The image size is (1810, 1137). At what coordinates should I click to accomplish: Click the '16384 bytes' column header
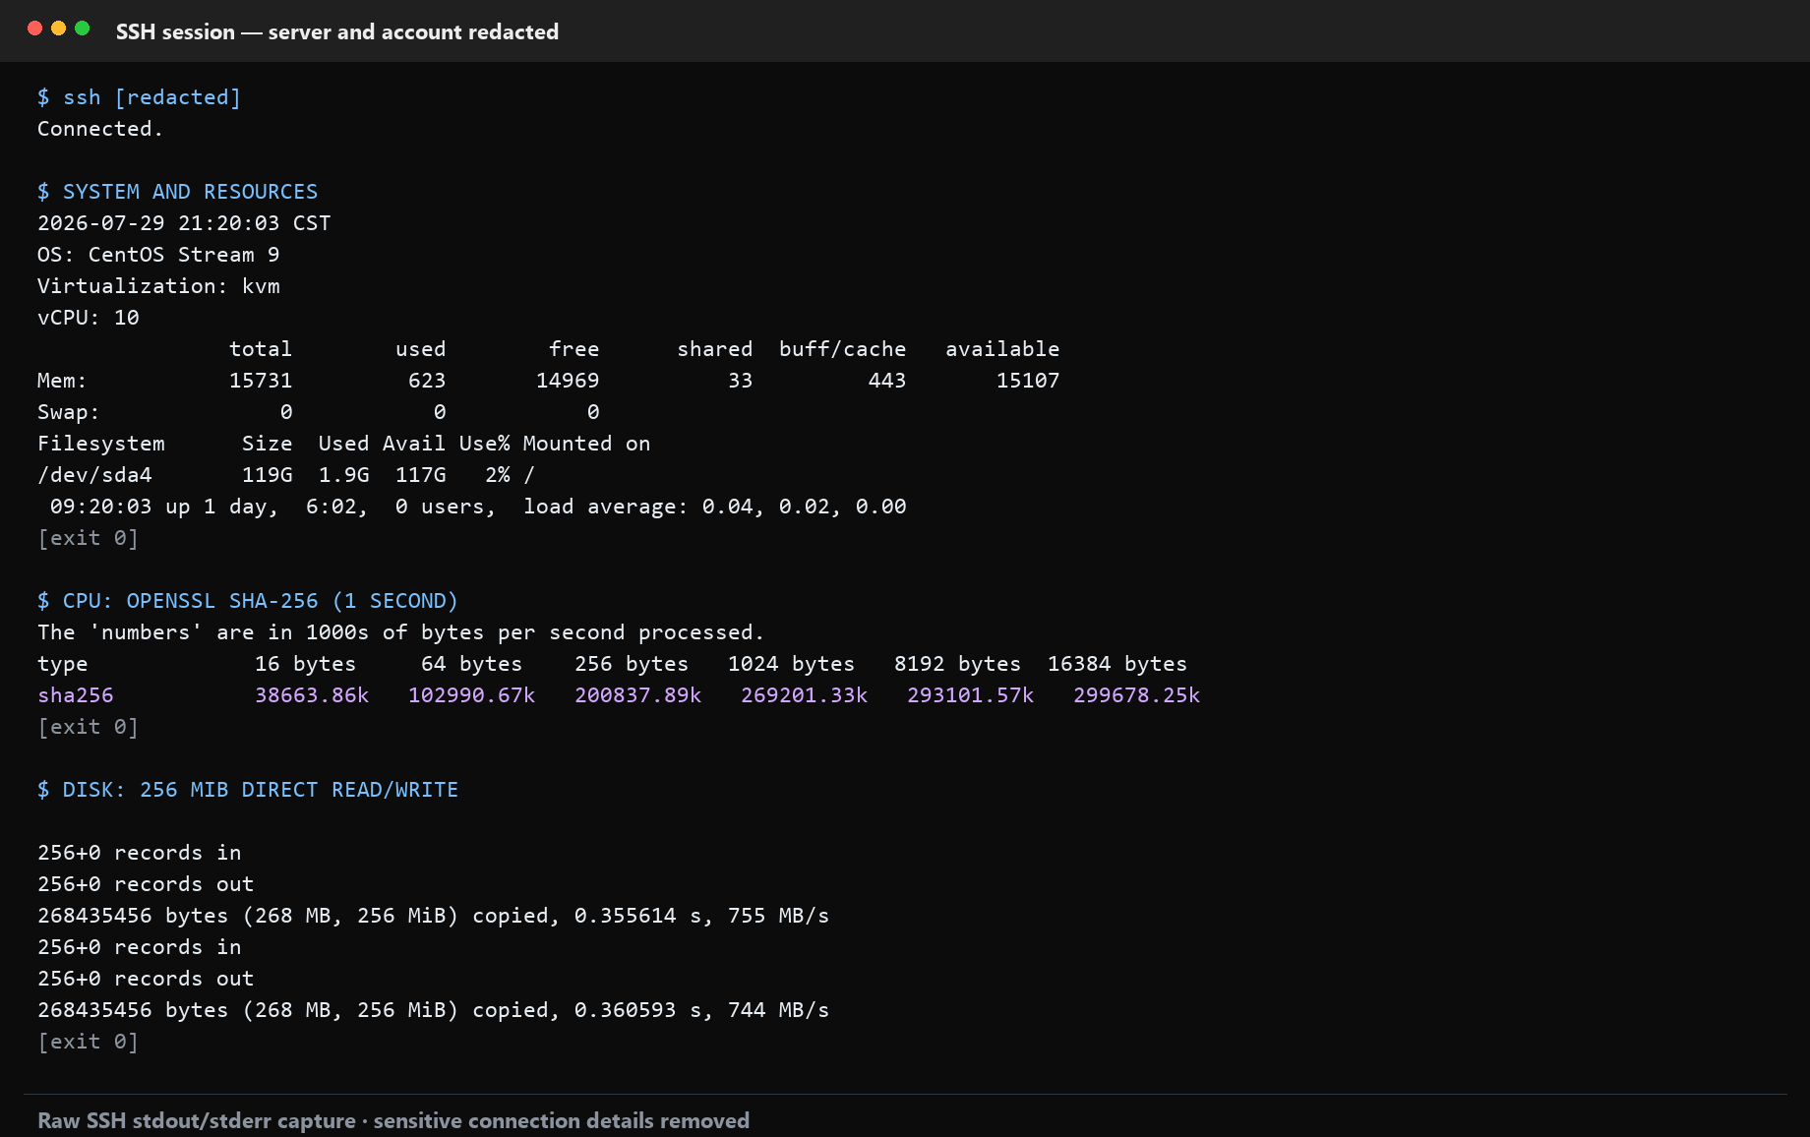pos(1117,664)
